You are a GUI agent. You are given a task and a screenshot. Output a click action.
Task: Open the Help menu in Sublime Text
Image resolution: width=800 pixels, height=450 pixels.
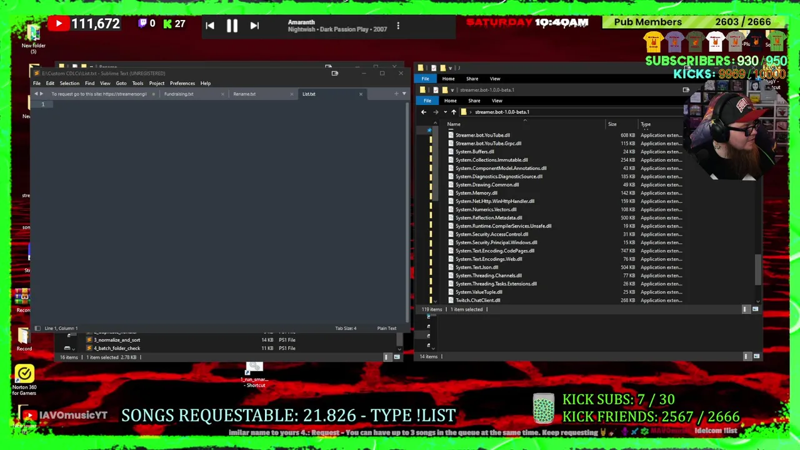tap(206, 83)
